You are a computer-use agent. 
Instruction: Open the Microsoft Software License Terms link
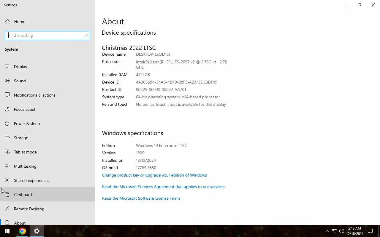tap(141, 198)
